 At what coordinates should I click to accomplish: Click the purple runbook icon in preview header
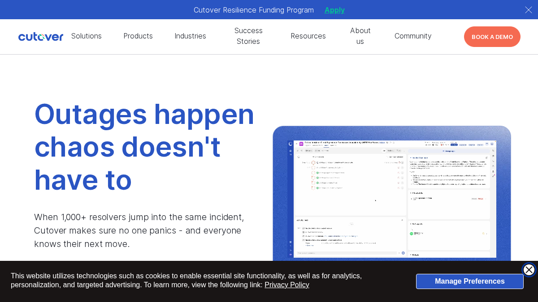(301, 144)
